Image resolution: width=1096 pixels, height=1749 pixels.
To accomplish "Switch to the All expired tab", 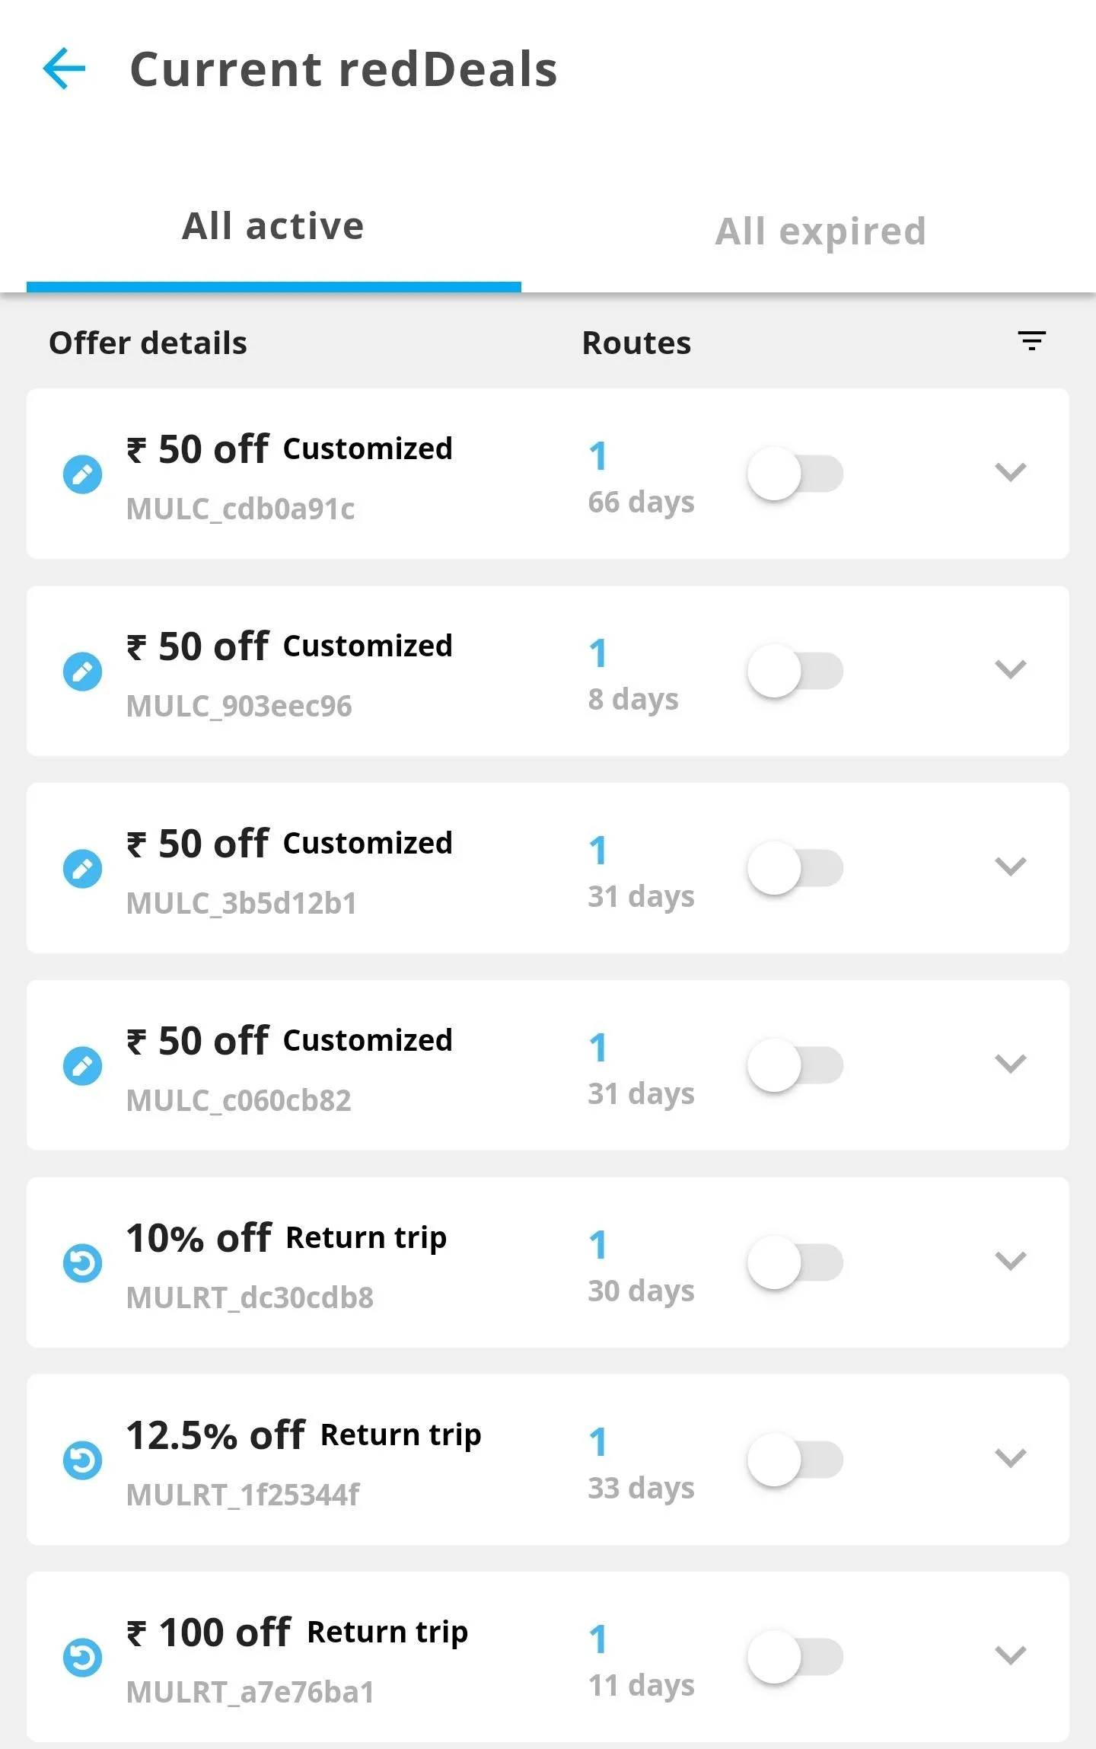I will (x=820, y=231).
